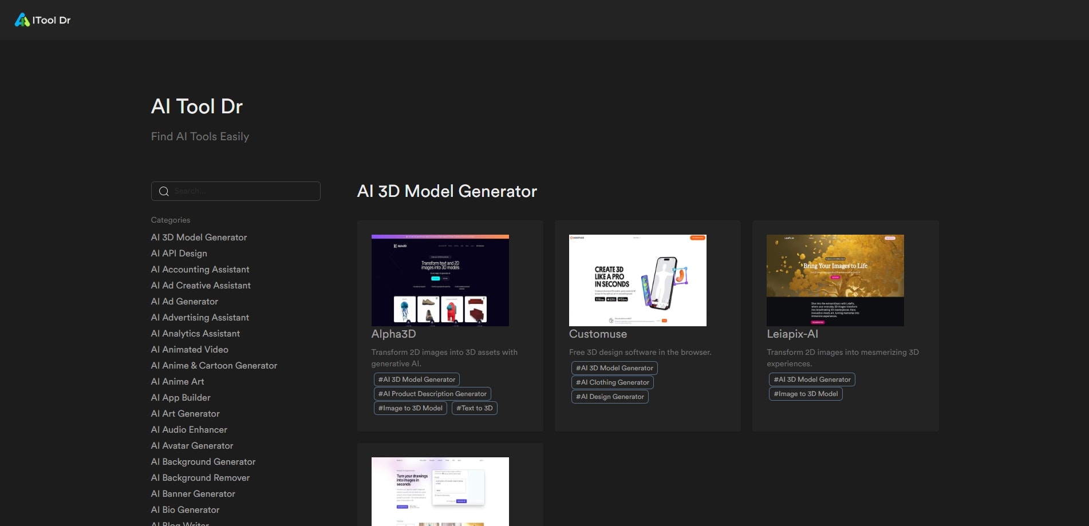Click the Customuse title

point(598,334)
